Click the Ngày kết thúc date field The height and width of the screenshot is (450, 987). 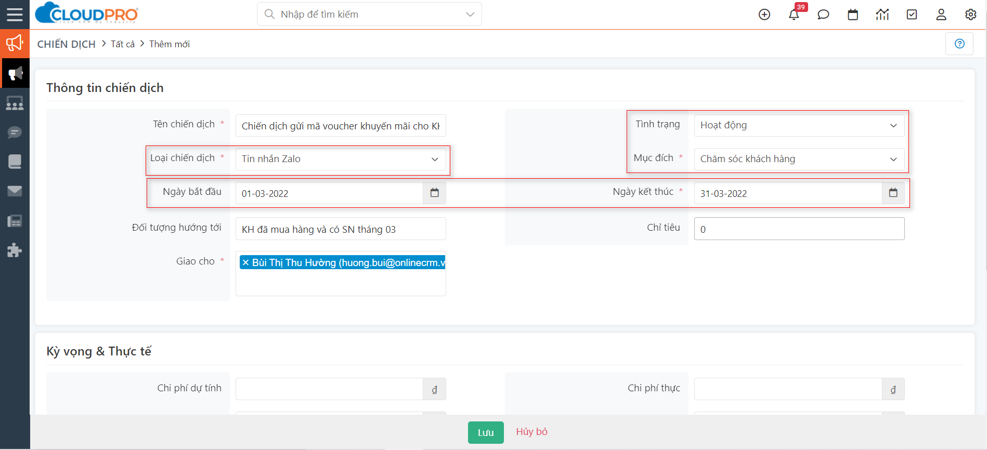click(788, 193)
